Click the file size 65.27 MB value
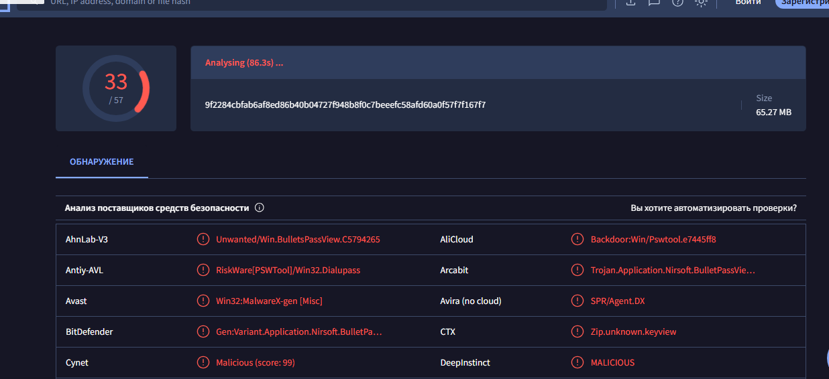 click(x=773, y=112)
